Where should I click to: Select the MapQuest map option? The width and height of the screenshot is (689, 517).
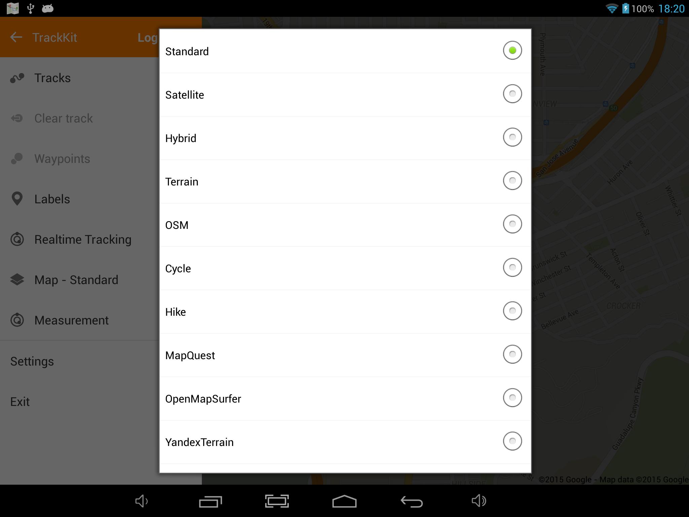click(x=512, y=354)
